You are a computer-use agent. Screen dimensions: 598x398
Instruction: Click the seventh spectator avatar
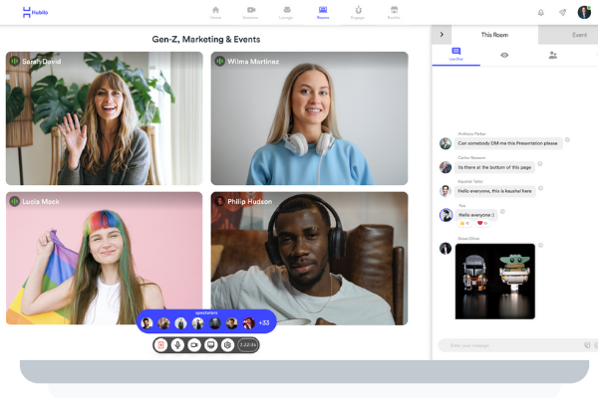(248, 323)
